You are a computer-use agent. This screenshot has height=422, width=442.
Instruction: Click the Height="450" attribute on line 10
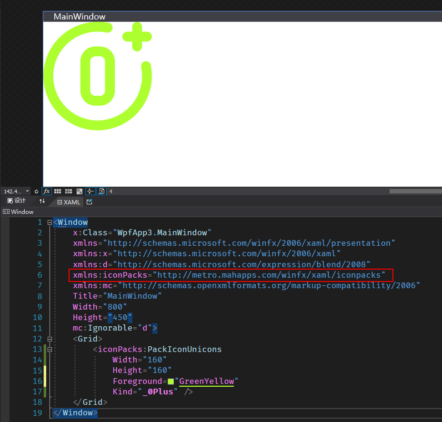pyautogui.click(x=102, y=317)
